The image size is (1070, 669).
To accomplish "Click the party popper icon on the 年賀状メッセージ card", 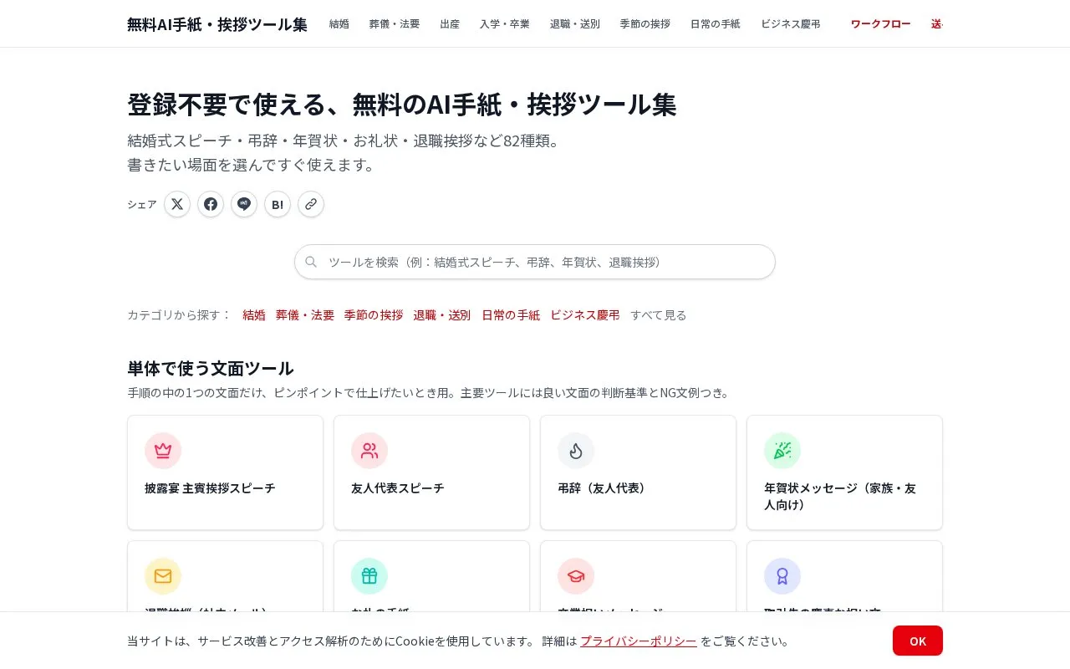I will (782, 451).
